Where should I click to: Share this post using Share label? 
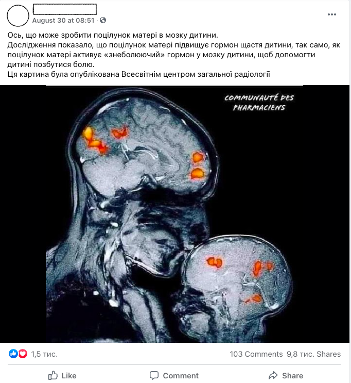click(292, 376)
